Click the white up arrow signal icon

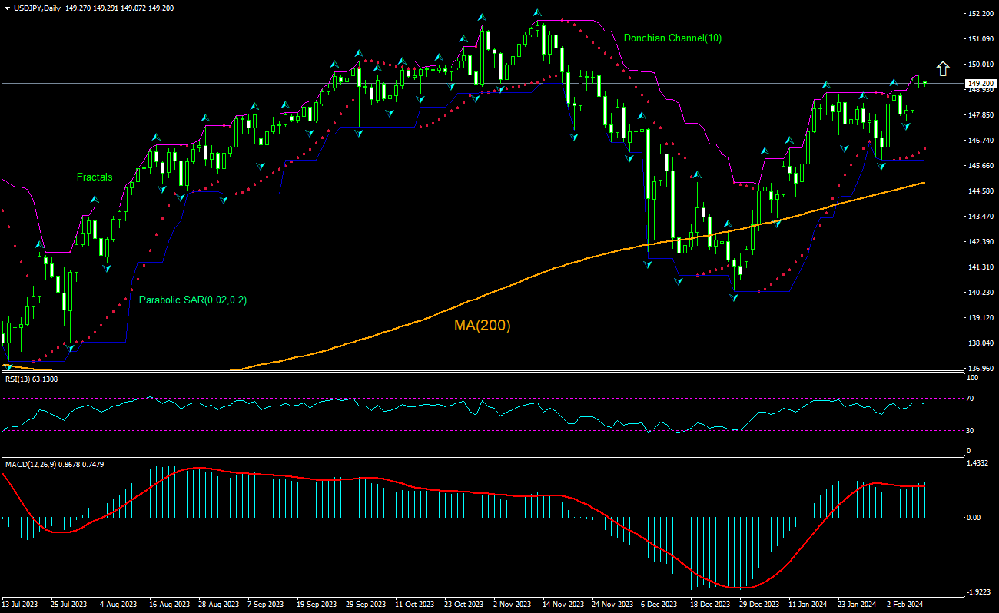(943, 68)
